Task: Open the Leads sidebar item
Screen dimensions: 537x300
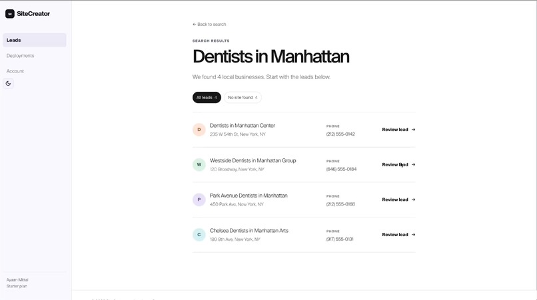Action: point(35,40)
